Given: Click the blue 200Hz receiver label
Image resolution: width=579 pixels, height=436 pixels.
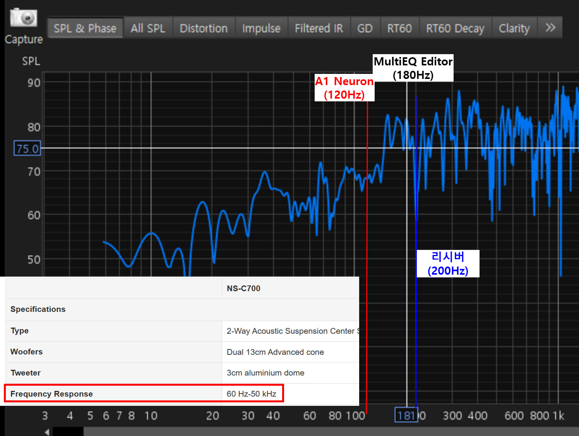Looking at the screenshot, I should [448, 263].
